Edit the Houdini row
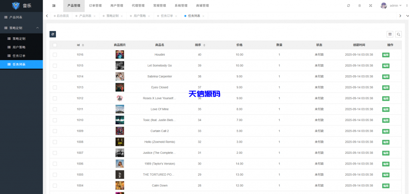 point(386,55)
